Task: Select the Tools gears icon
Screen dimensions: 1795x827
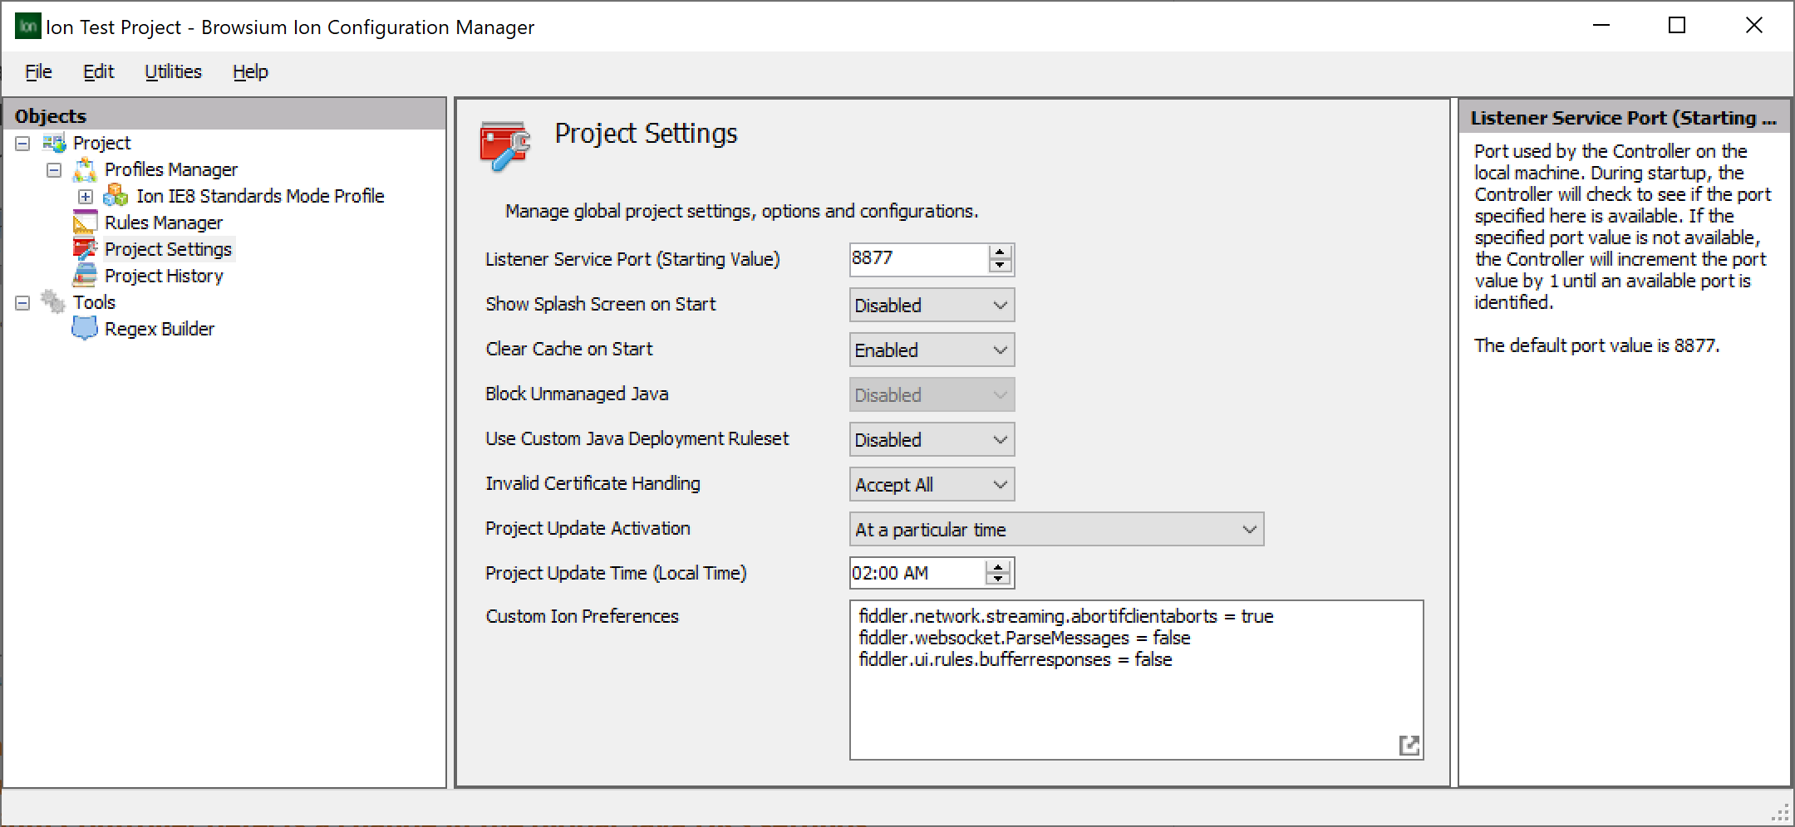Action: 52,301
